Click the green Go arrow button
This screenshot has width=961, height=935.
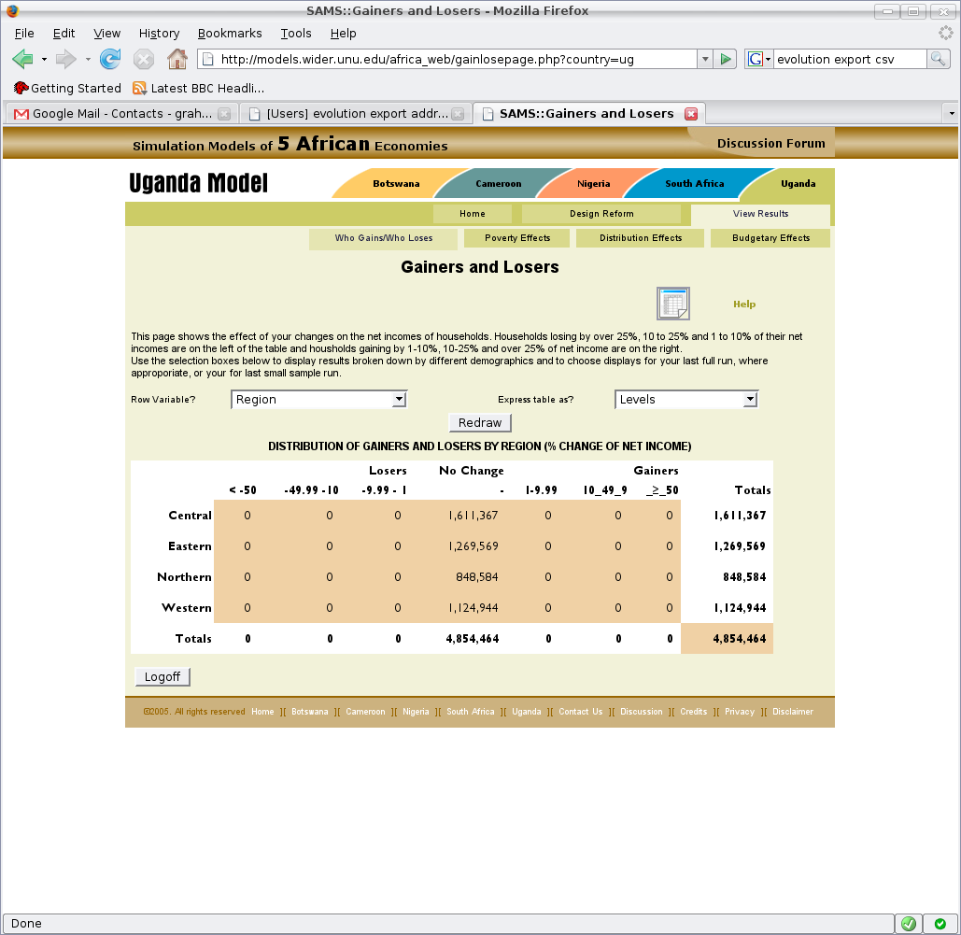pyautogui.click(x=726, y=59)
